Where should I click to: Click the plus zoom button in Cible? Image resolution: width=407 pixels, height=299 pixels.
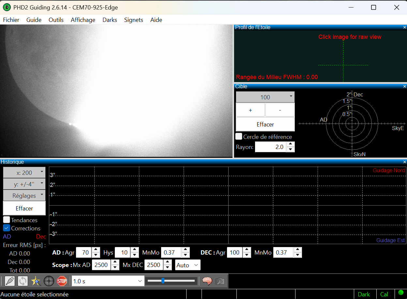point(250,110)
